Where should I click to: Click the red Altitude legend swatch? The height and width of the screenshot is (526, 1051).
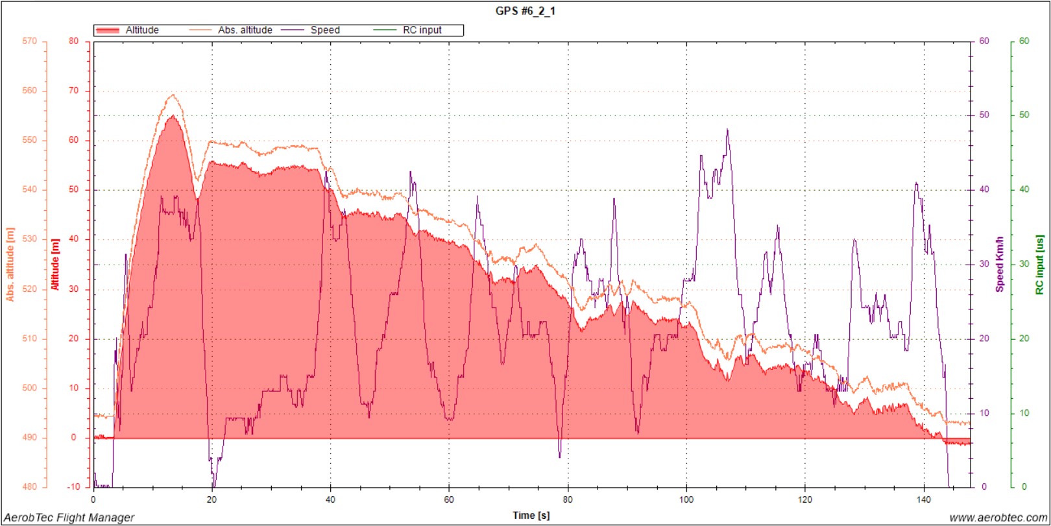[108, 30]
